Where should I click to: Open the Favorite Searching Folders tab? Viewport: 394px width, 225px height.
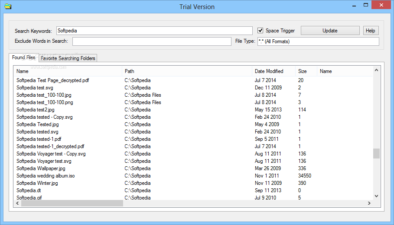[x=68, y=58]
